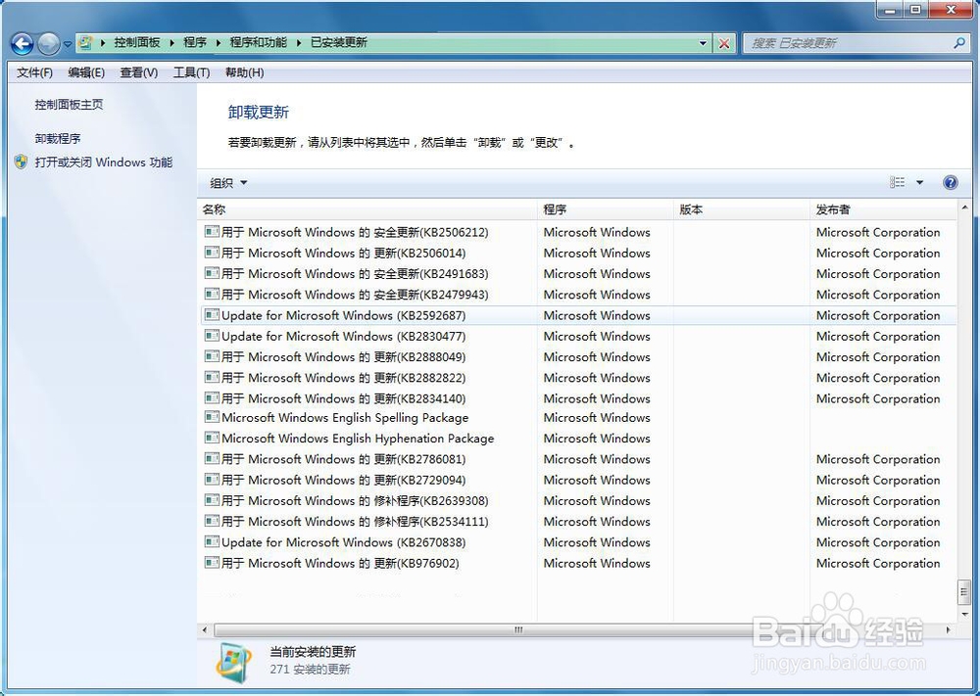
Task: Click icon of KB2592687 update row
Action: (x=212, y=314)
